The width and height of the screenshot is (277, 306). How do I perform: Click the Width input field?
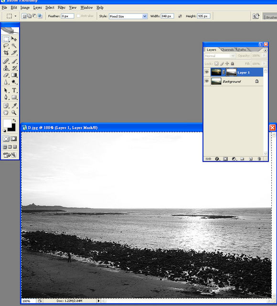tap(168, 16)
